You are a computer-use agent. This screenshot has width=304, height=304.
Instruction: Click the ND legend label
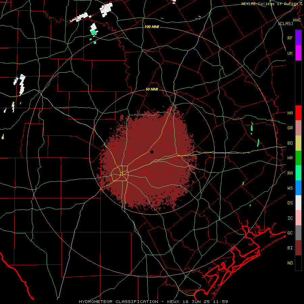pyautogui.click(x=290, y=263)
